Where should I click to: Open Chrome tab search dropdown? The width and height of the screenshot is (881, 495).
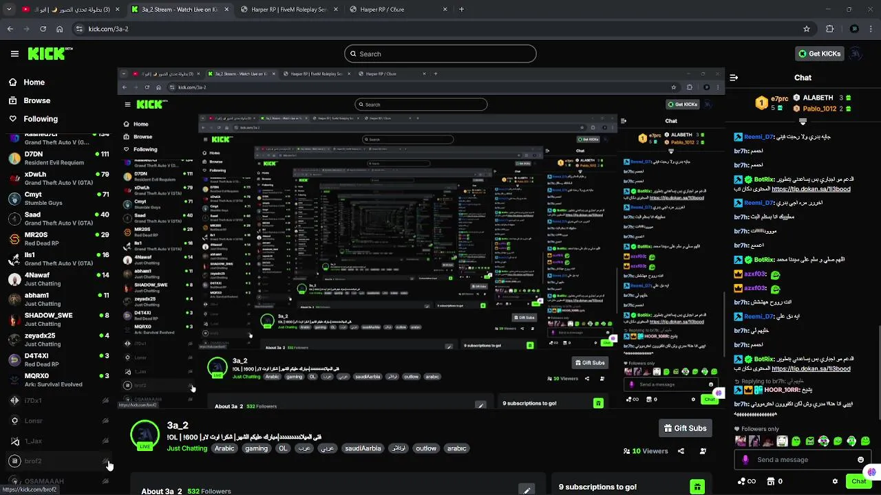click(9, 10)
